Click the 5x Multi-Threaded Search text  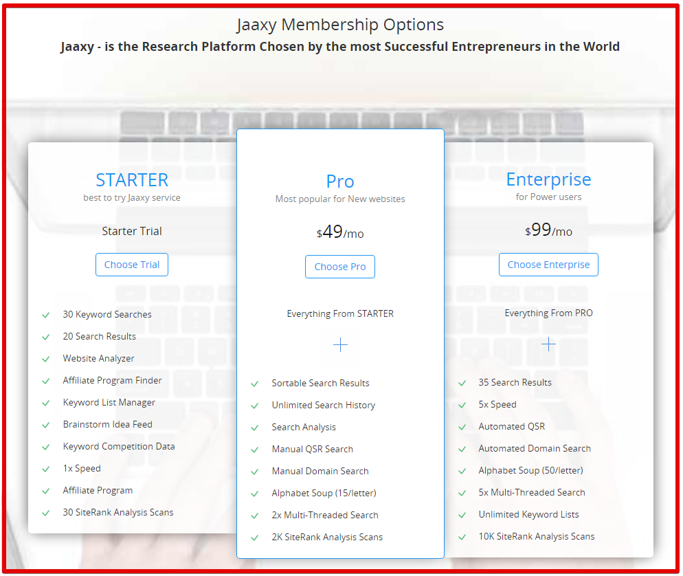532,492
